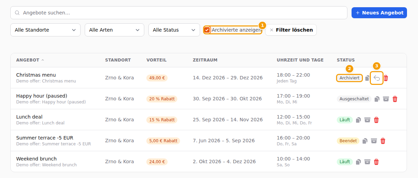Open the Alle Arten dropdown
The image size is (418, 178).
(x=114, y=30)
